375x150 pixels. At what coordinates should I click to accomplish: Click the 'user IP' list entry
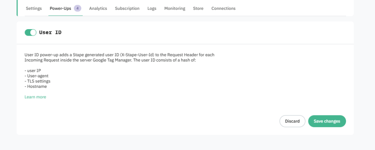pos(34,71)
